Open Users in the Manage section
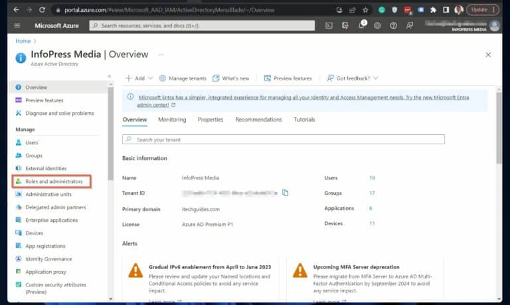 (x=32, y=143)
